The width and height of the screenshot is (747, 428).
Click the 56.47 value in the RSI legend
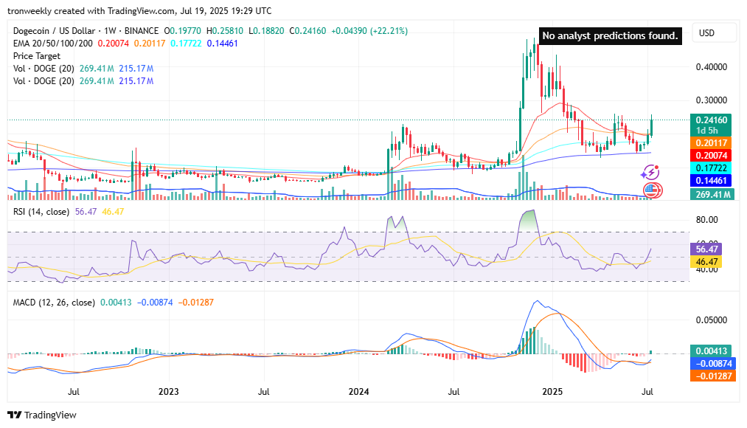[x=86, y=212]
